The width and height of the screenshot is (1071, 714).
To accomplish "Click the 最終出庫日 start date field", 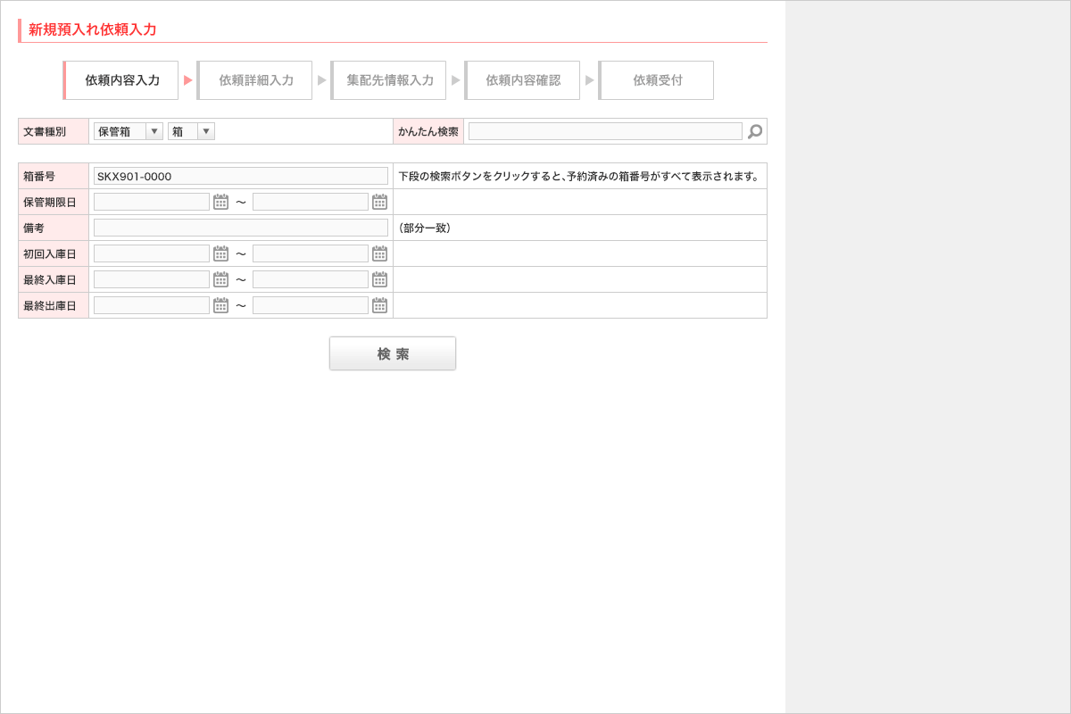I will [x=151, y=305].
